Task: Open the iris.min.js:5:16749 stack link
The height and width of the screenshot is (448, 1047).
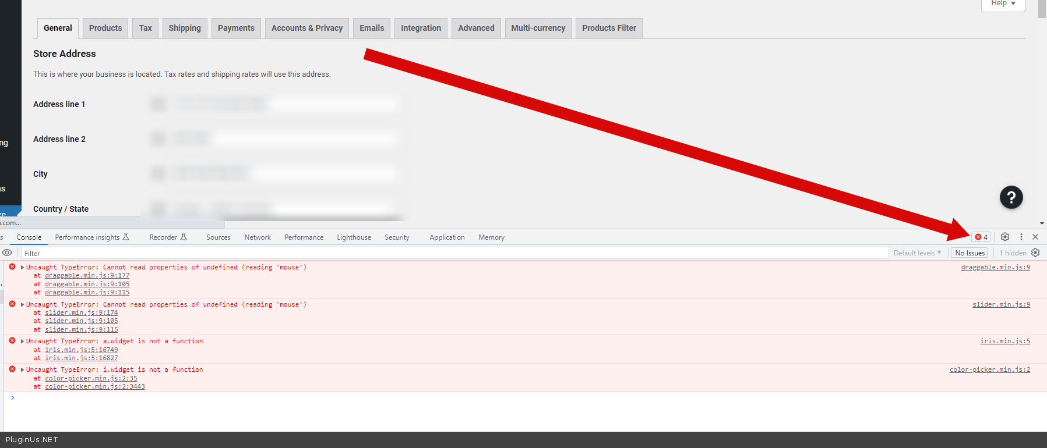Action: pyautogui.click(x=82, y=350)
